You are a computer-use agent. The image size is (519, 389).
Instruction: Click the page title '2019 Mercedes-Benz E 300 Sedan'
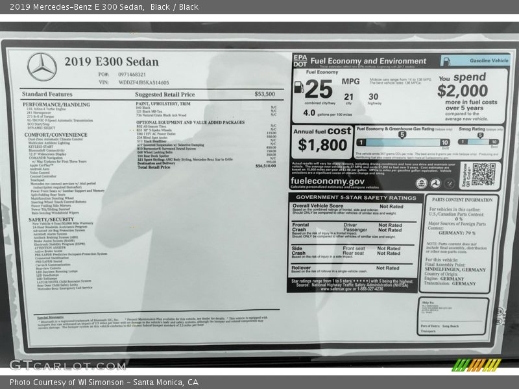pos(77,7)
